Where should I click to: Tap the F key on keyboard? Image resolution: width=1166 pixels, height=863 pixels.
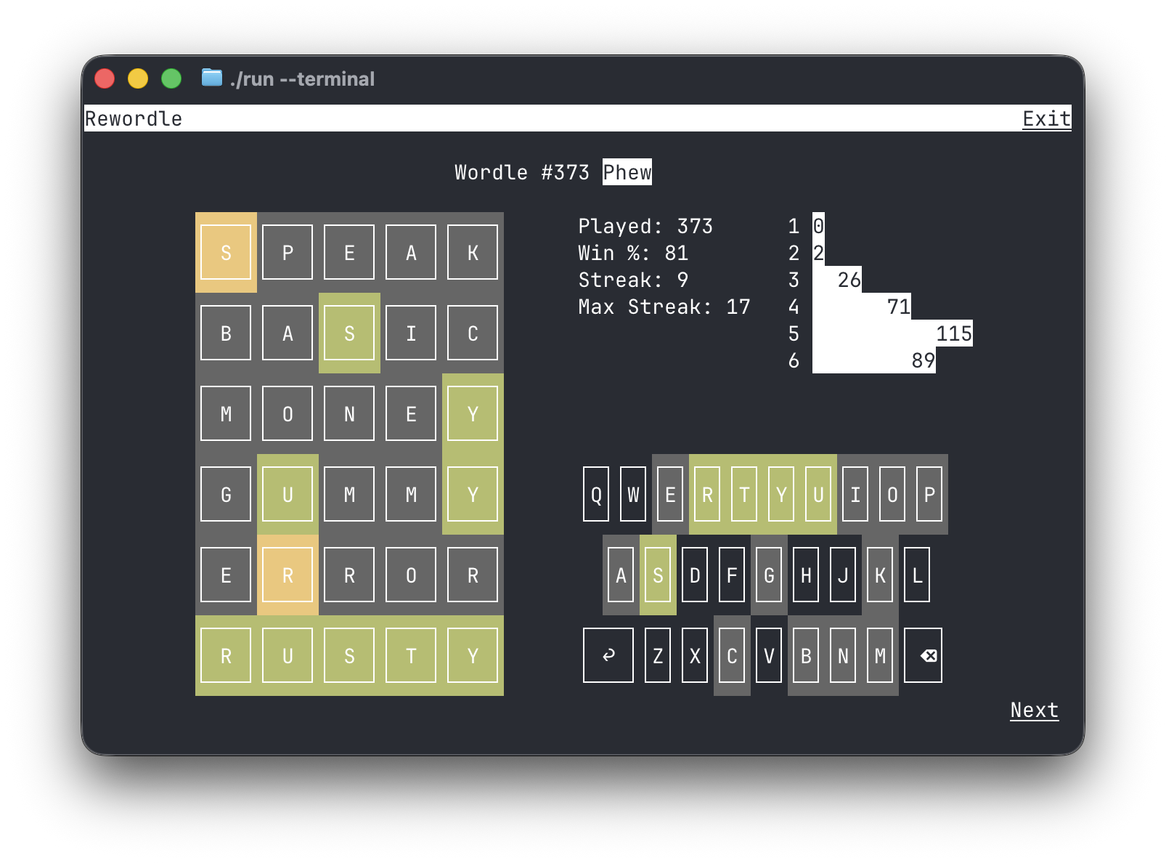point(732,575)
